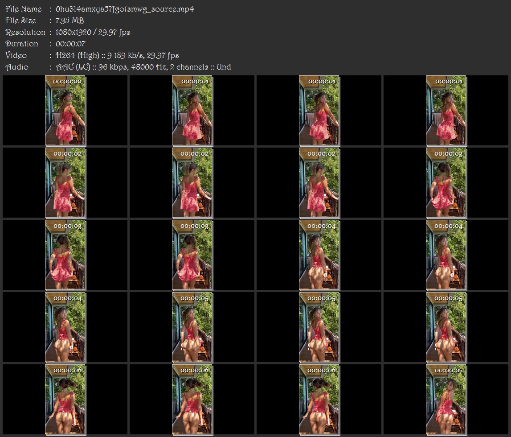Screen dimensions: 511x437
Task: Select the 1080x1920 / 29.97 fps value
Action: 93,32
